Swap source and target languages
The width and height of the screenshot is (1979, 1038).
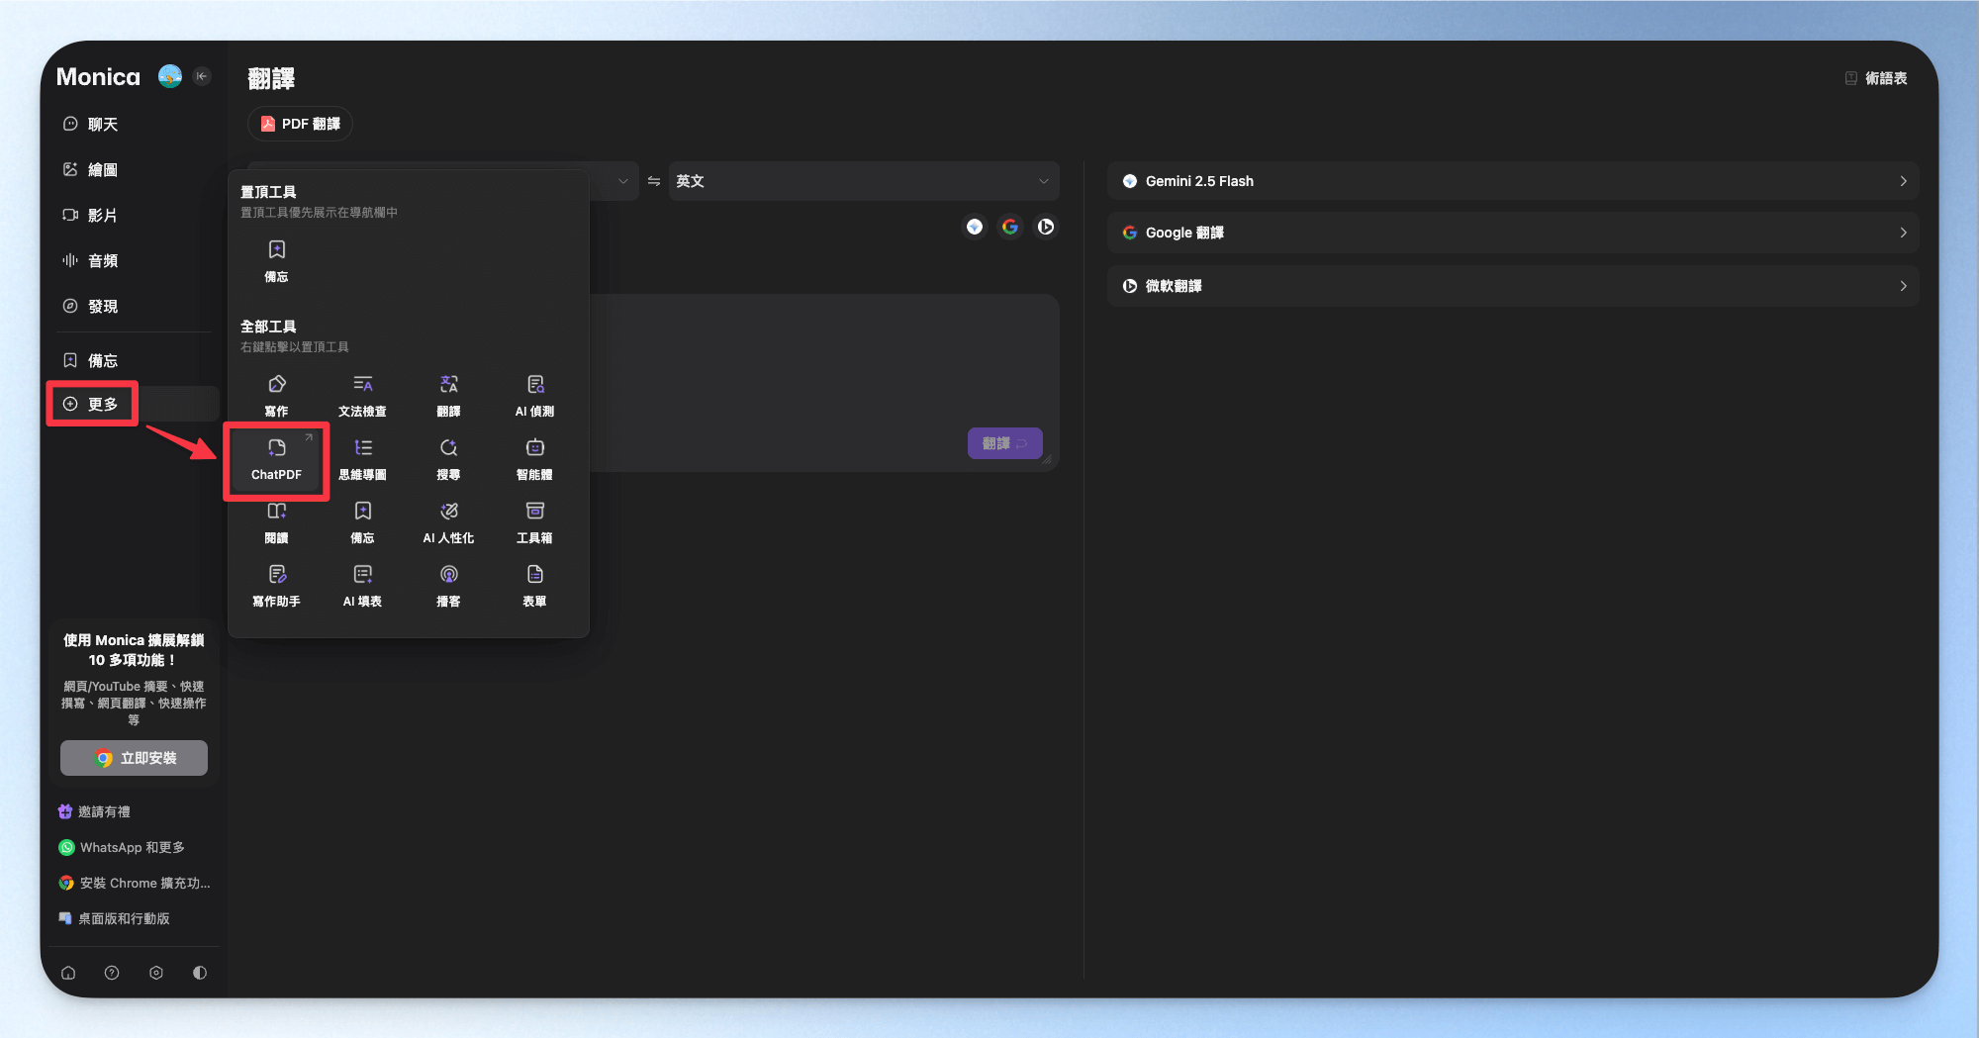(x=653, y=181)
